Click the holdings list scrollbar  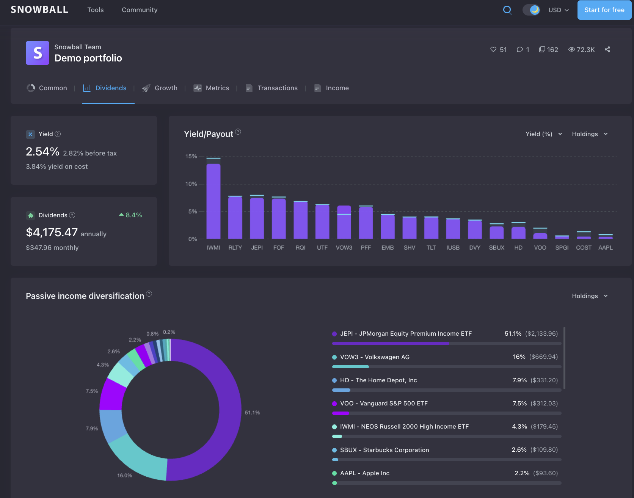pyautogui.click(x=565, y=358)
